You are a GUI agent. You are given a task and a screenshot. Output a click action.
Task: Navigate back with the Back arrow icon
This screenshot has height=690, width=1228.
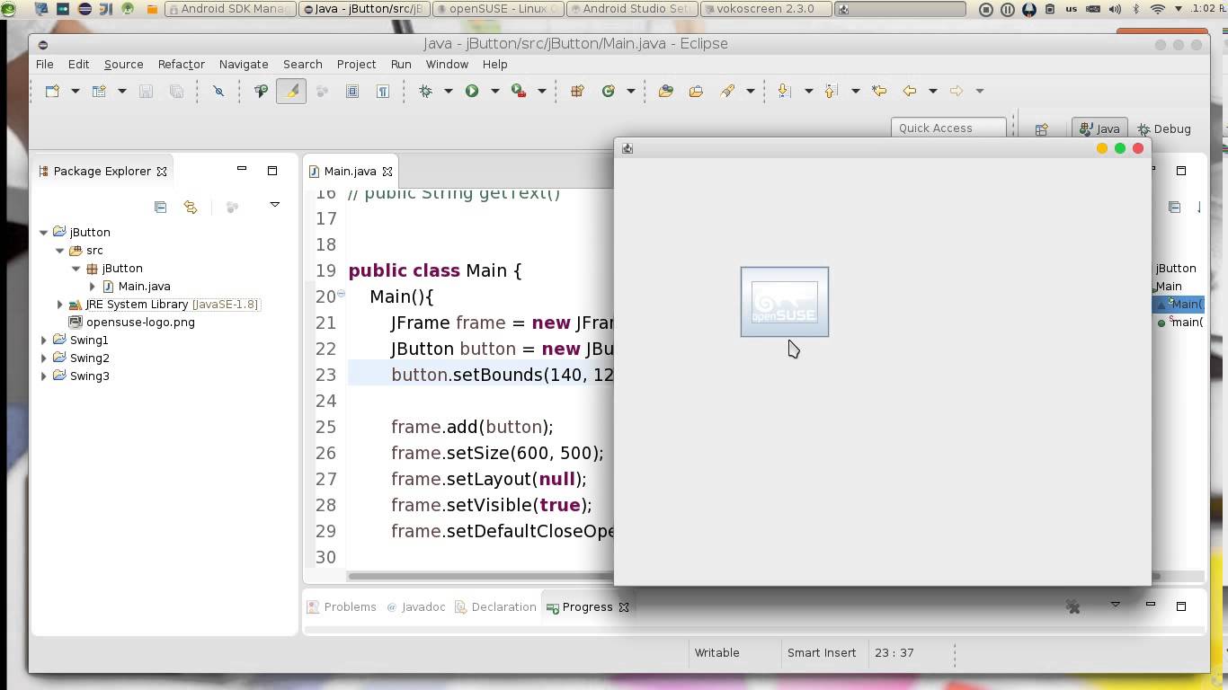coord(909,91)
